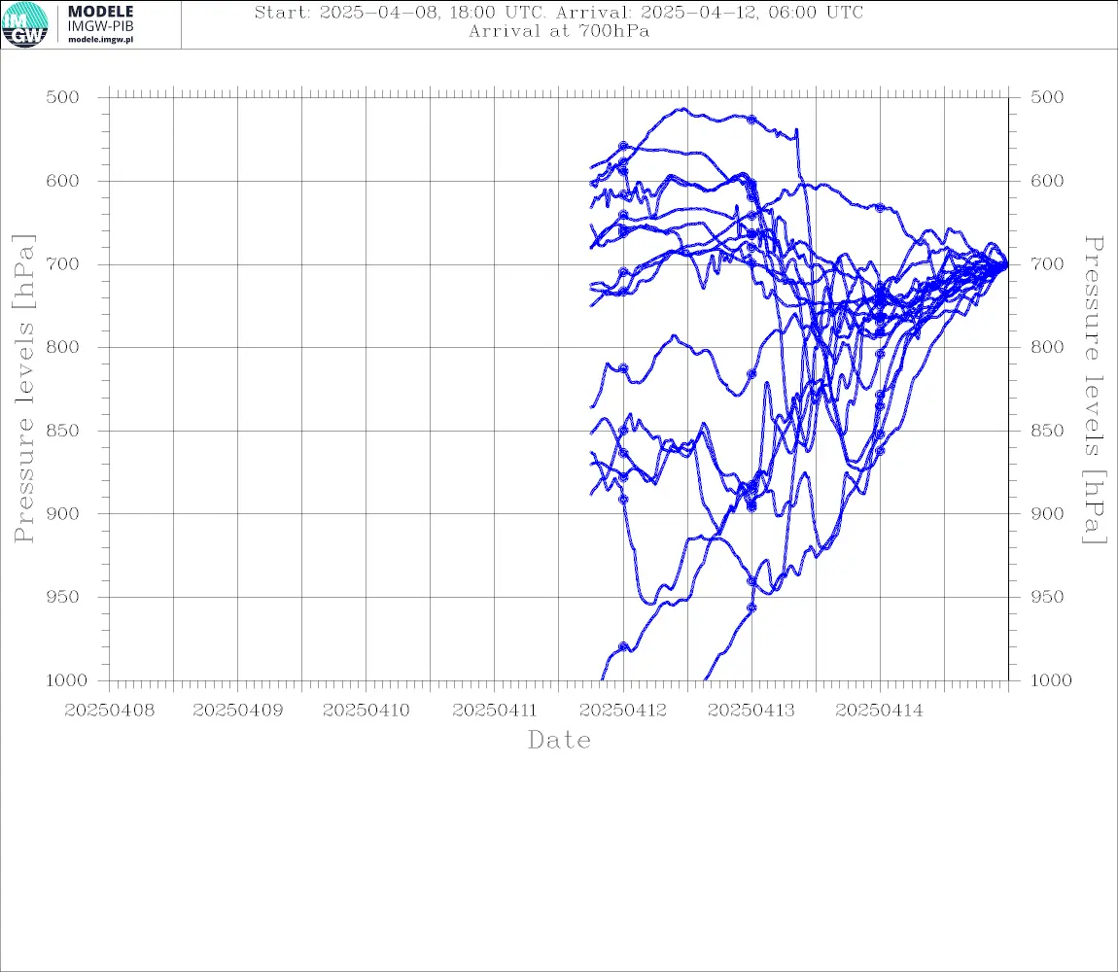This screenshot has height=972, width=1118.
Task: Open the modele.imgw.pl link
Action: pos(100,40)
